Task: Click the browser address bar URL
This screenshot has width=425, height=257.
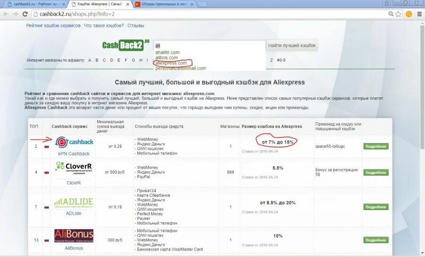Action: point(77,14)
